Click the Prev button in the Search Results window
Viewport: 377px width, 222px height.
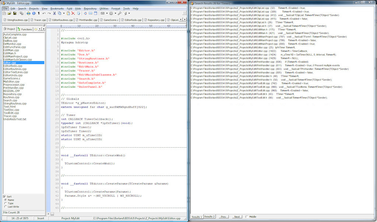[x=223, y=217]
